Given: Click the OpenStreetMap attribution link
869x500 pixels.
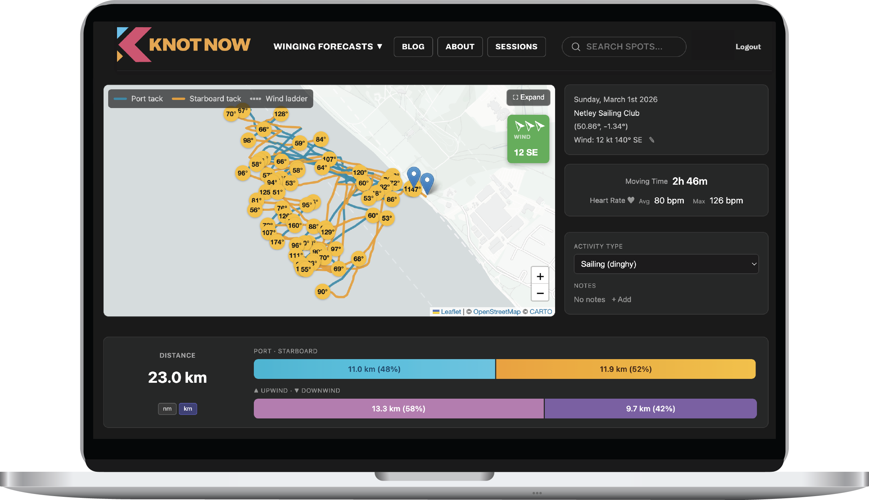Looking at the screenshot, I should [x=496, y=311].
